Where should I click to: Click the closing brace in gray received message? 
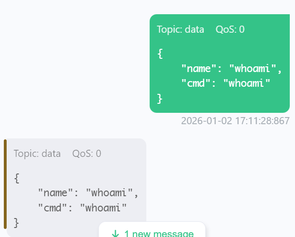pyautogui.click(x=17, y=222)
